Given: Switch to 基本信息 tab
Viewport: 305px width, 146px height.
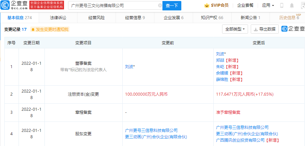Looking at the screenshot, I should 20,18.
